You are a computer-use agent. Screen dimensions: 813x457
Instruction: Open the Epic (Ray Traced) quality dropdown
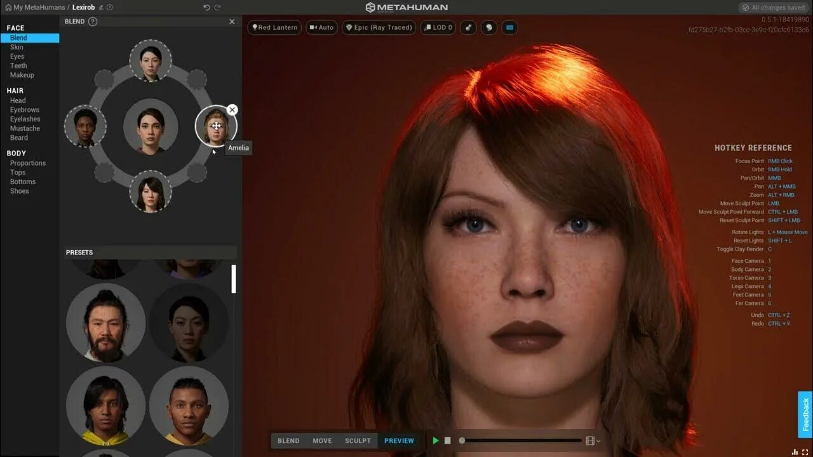[x=380, y=28]
